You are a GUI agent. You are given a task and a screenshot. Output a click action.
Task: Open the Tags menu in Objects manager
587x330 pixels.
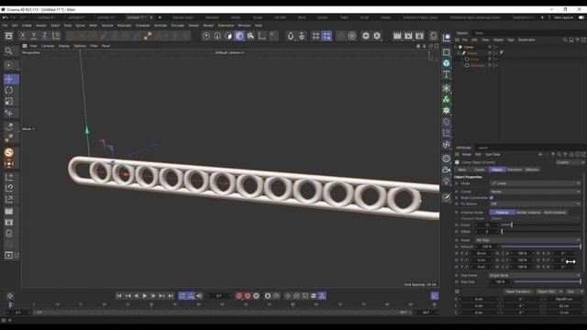511,39
